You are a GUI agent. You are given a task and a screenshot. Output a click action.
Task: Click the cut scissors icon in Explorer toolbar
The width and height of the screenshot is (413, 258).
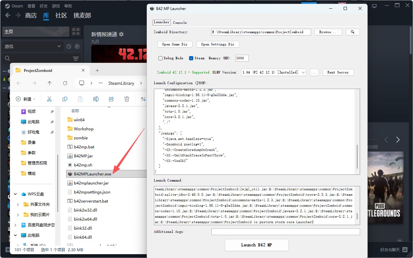click(49, 99)
